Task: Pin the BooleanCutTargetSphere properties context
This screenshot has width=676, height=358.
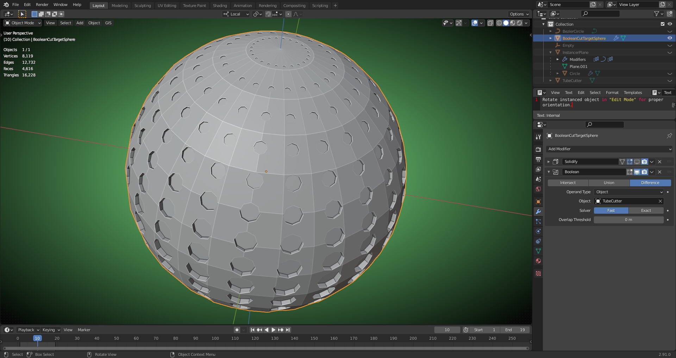Action: click(669, 136)
